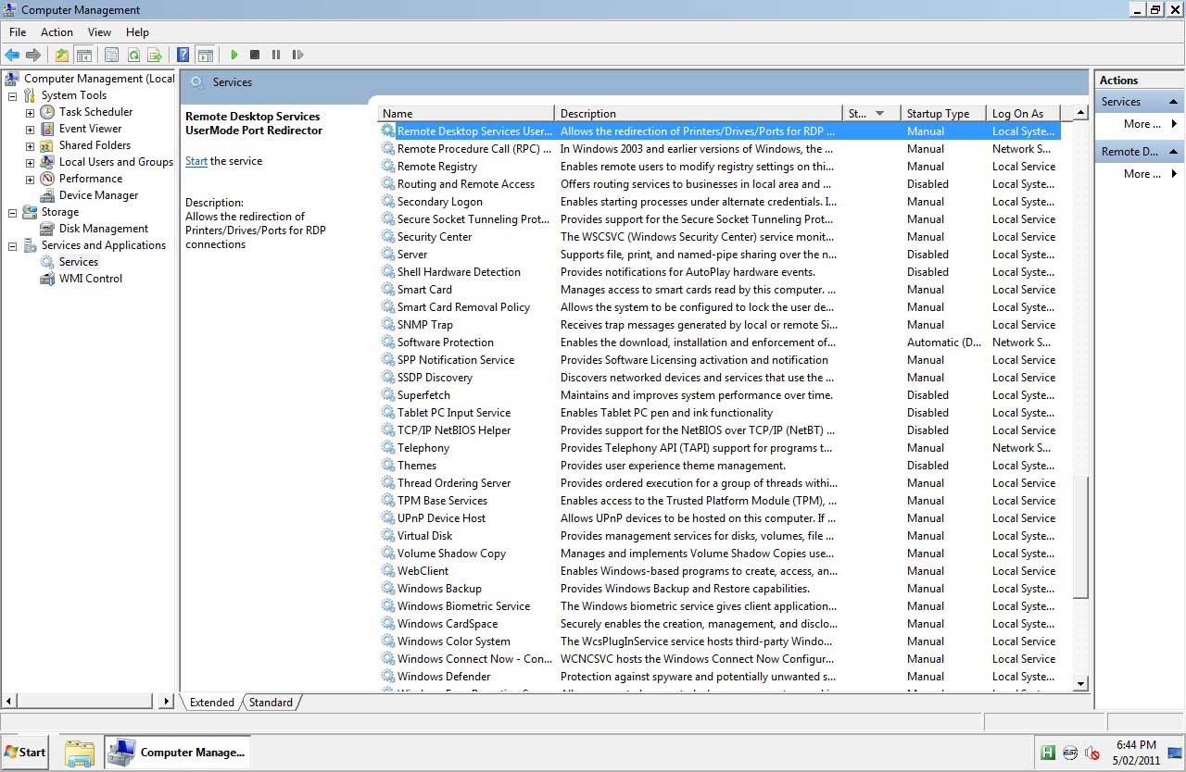Collapse the Storage tree node
The width and height of the screenshot is (1186, 772).
[x=13, y=212]
